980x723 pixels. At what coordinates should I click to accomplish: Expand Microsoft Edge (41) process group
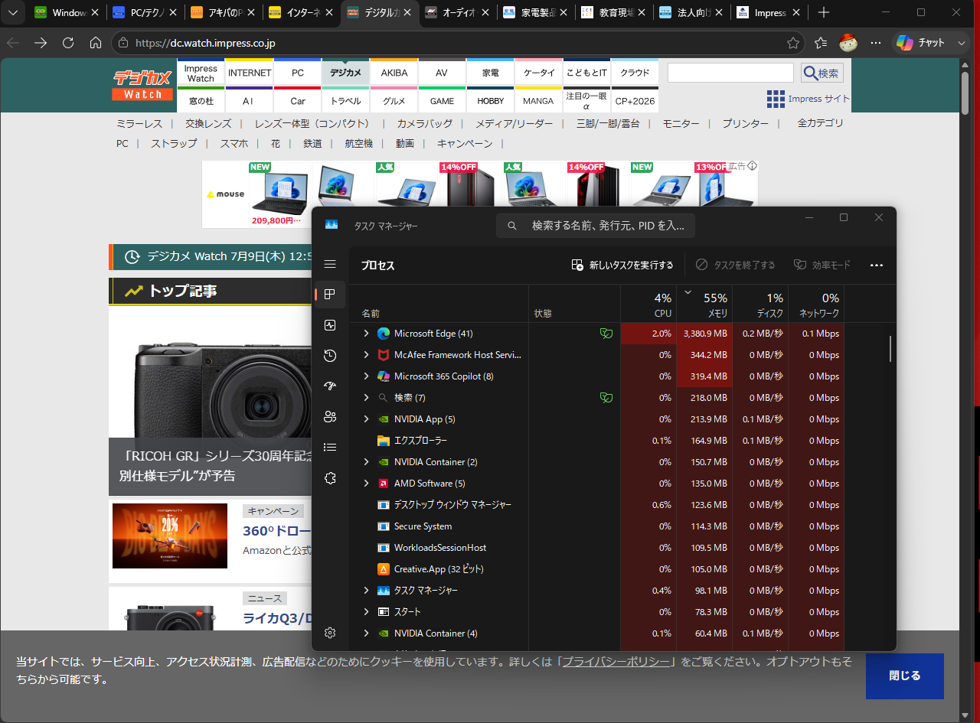point(366,334)
